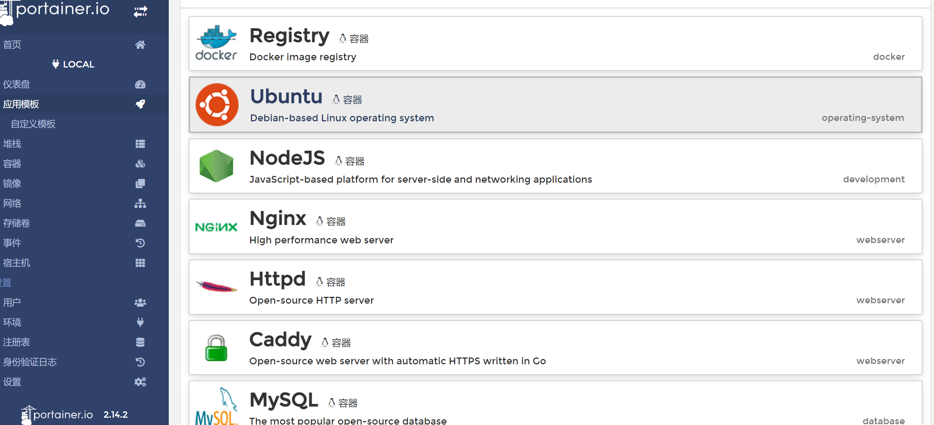Click the grid icon beside 宿主机

(x=140, y=263)
